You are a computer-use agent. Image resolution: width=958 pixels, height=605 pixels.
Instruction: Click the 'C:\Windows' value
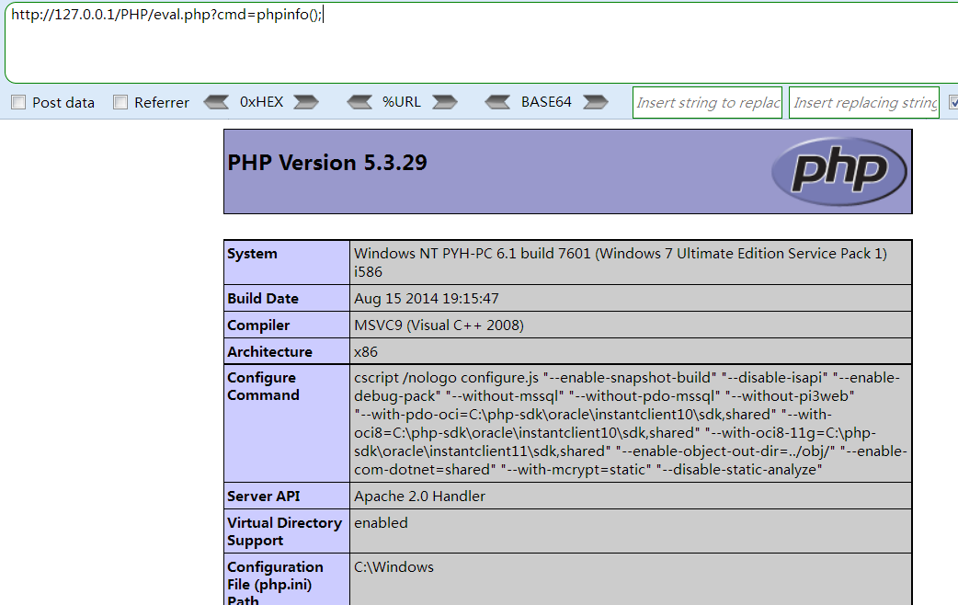[x=394, y=567]
